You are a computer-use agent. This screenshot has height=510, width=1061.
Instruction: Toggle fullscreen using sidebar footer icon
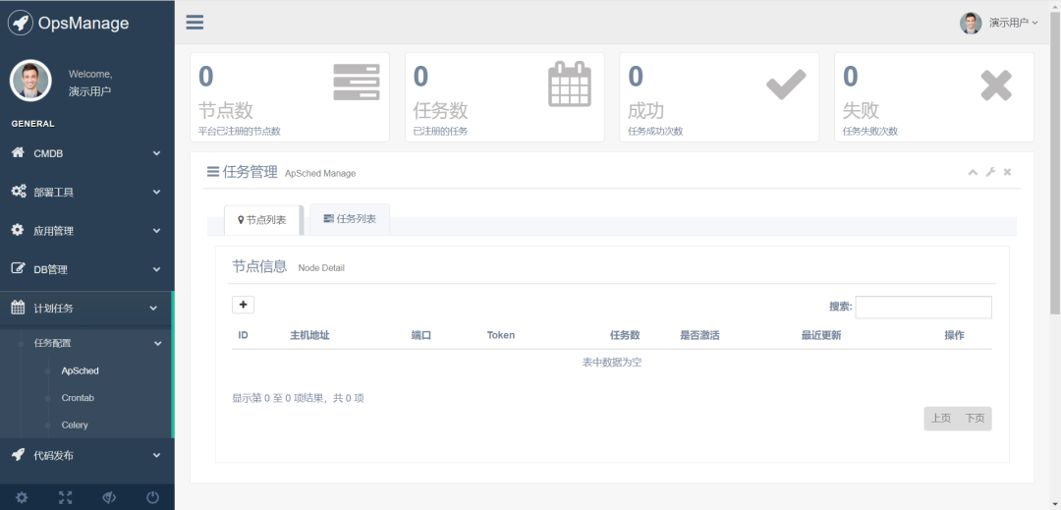pos(65,497)
